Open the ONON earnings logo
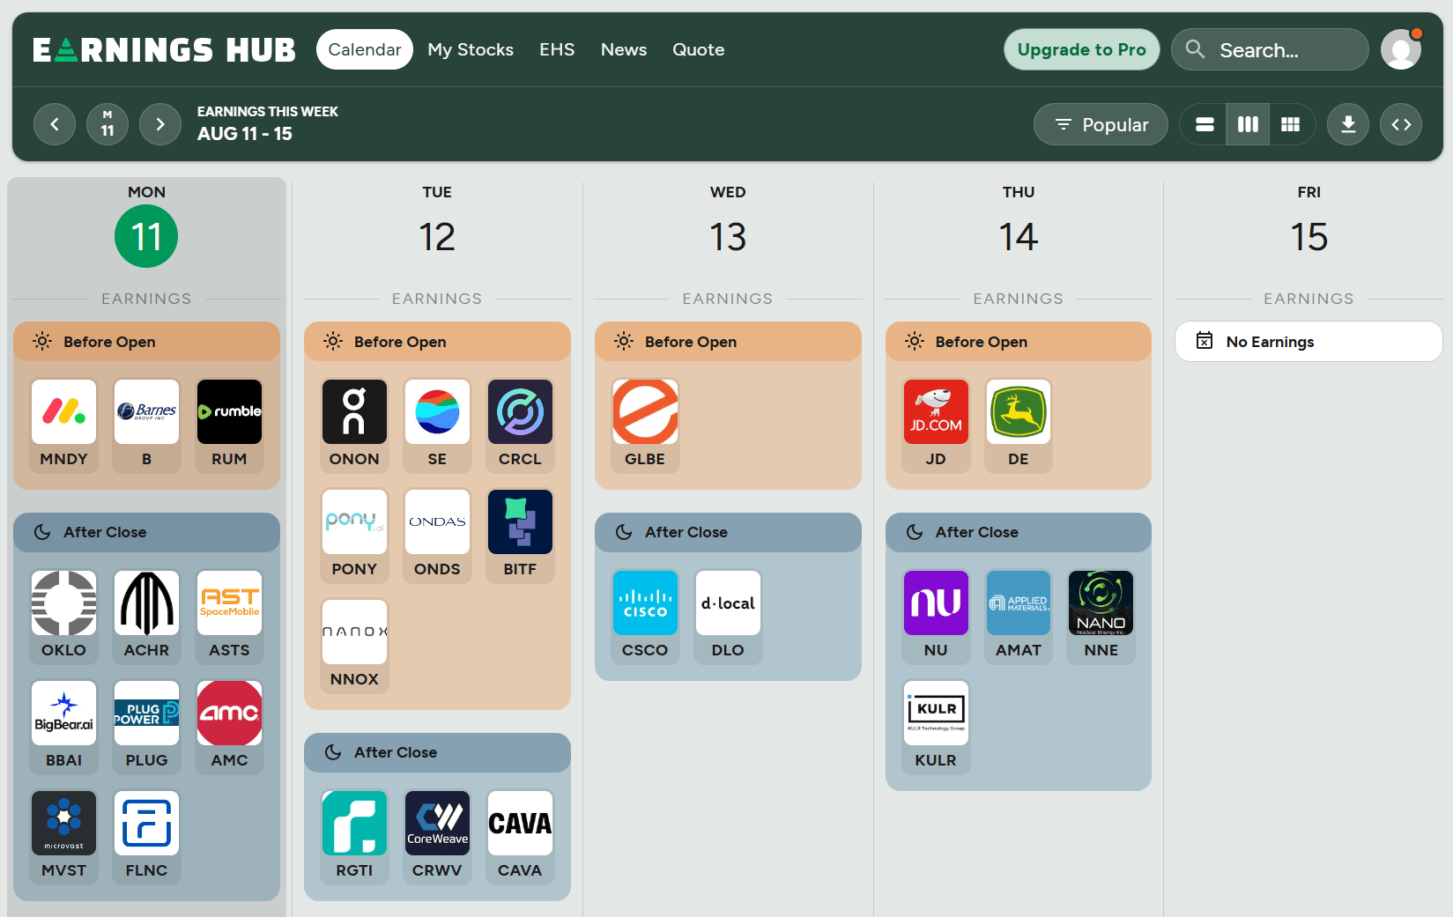Image resolution: width=1453 pixels, height=917 pixels. tap(354, 411)
